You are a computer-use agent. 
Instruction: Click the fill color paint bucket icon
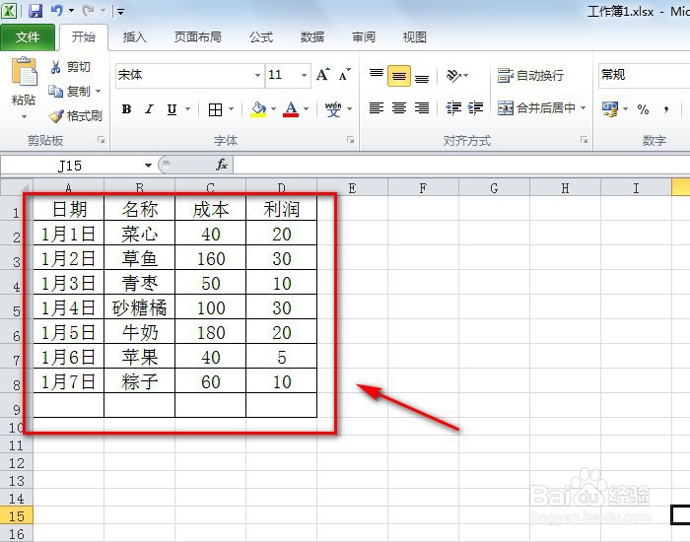pyautogui.click(x=258, y=109)
